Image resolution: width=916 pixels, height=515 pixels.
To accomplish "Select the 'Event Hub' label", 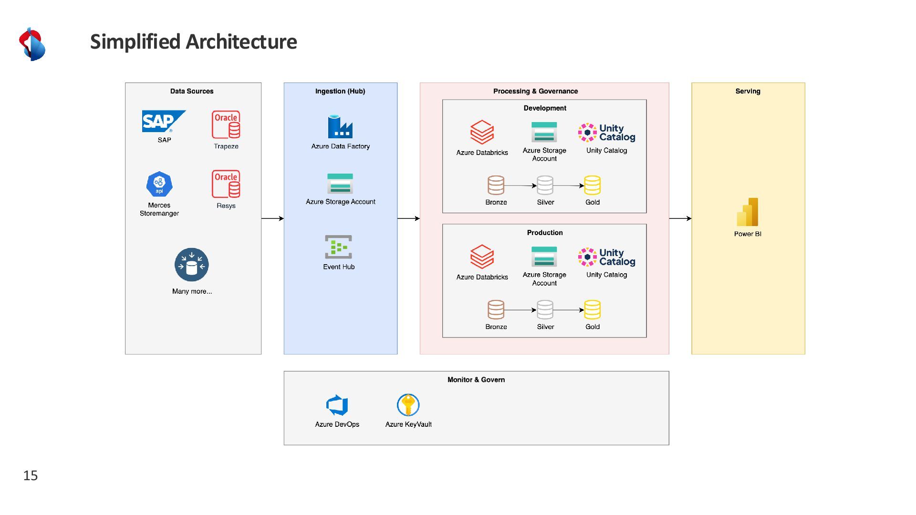I will (339, 267).
